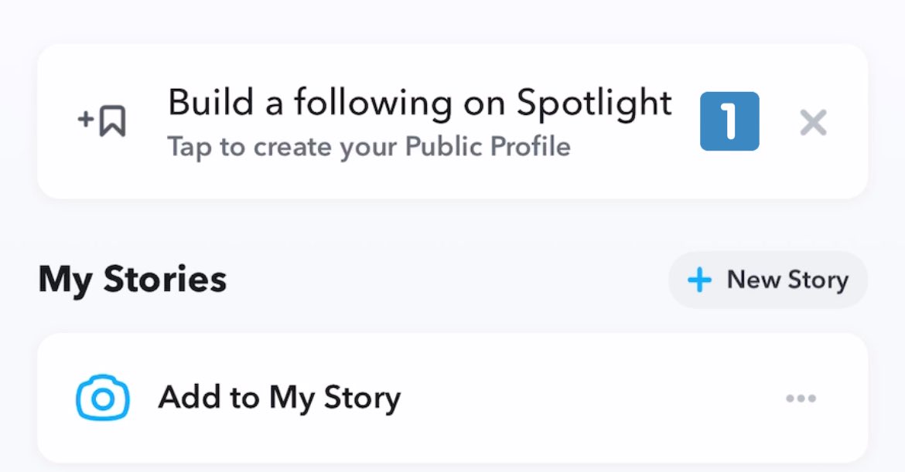Click the New Story button

pyautogui.click(x=767, y=280)
